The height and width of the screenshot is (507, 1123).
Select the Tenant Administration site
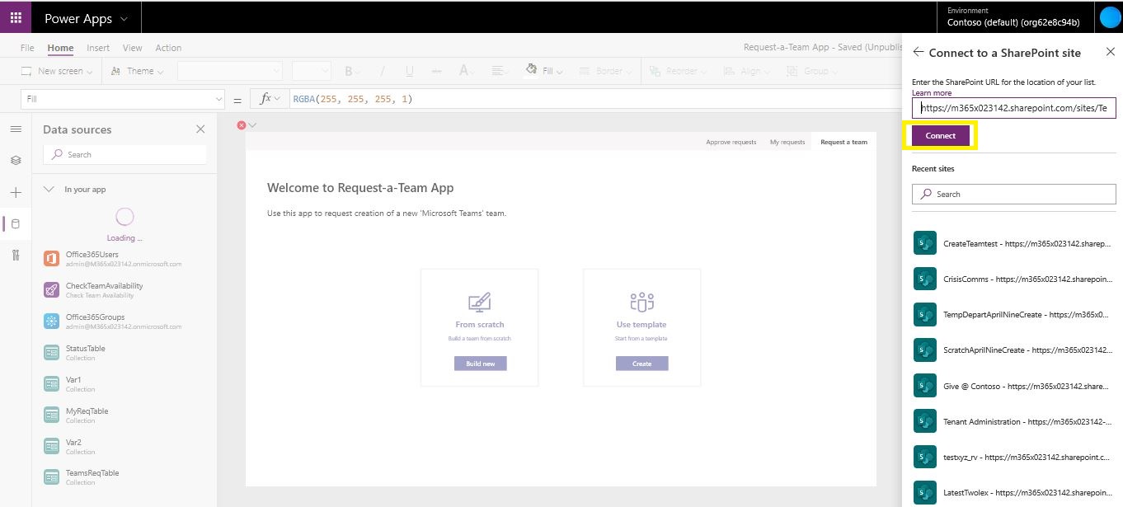click(1013, 421)
